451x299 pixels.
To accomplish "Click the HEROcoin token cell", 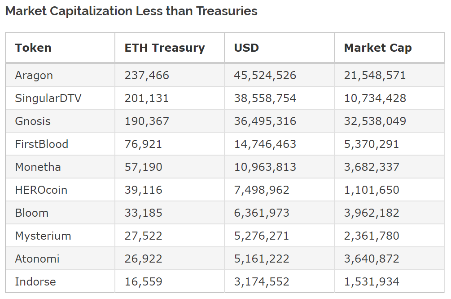I will click(x=41, y=190).
